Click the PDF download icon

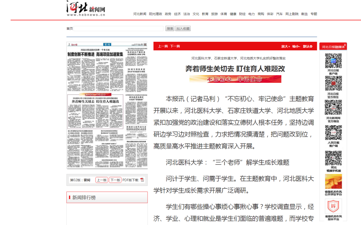tap(142, 180)
